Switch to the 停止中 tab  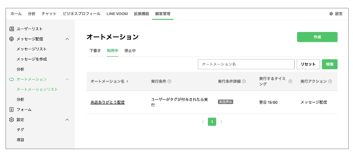(x=130, y=51)
